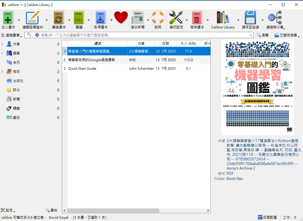Click 連線與分享 connect/share icon
The image size is (303, 221).
(x=275, y=18)
